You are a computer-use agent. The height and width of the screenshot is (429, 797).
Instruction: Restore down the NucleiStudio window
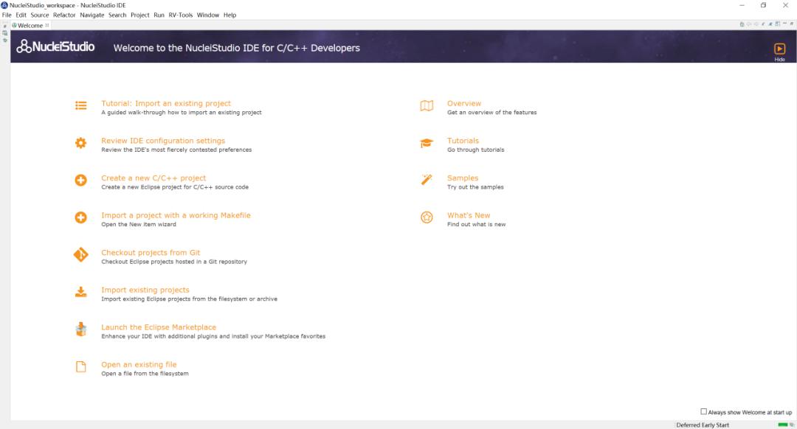pyautogui.click(x=764, y=5)
